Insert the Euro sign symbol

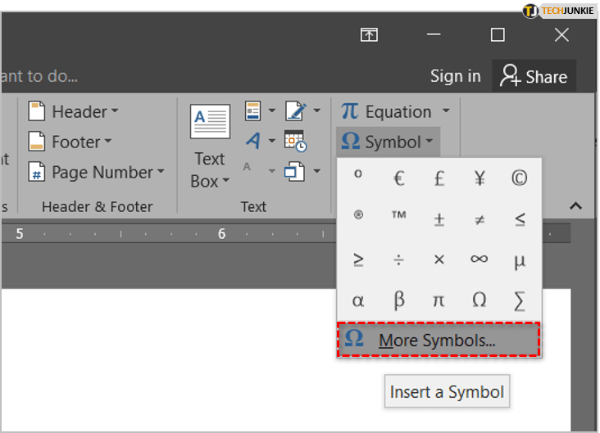click(x=399, y=178)
